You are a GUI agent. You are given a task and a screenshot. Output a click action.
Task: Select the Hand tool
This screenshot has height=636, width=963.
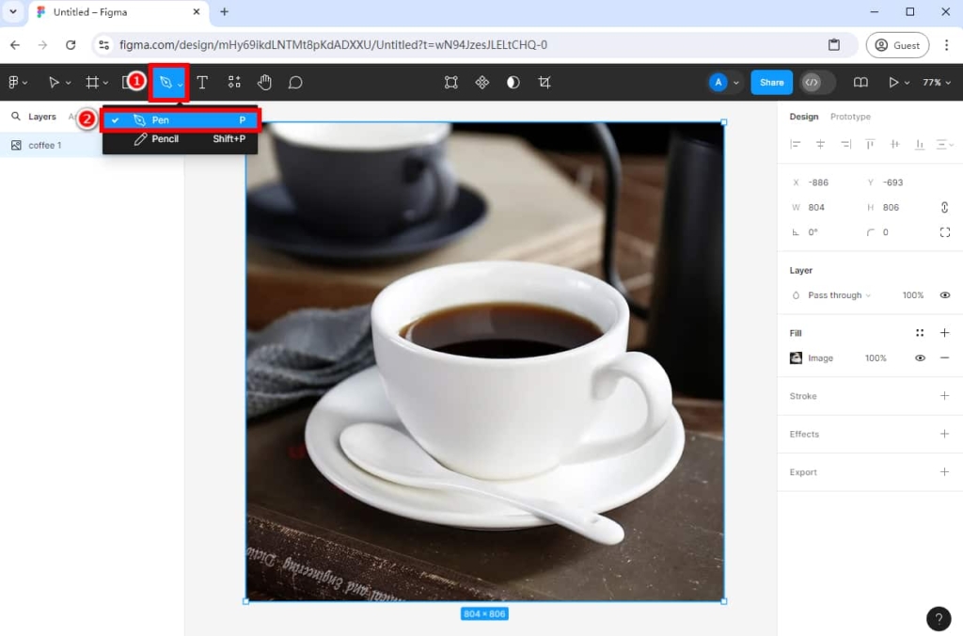coord(266,82)
